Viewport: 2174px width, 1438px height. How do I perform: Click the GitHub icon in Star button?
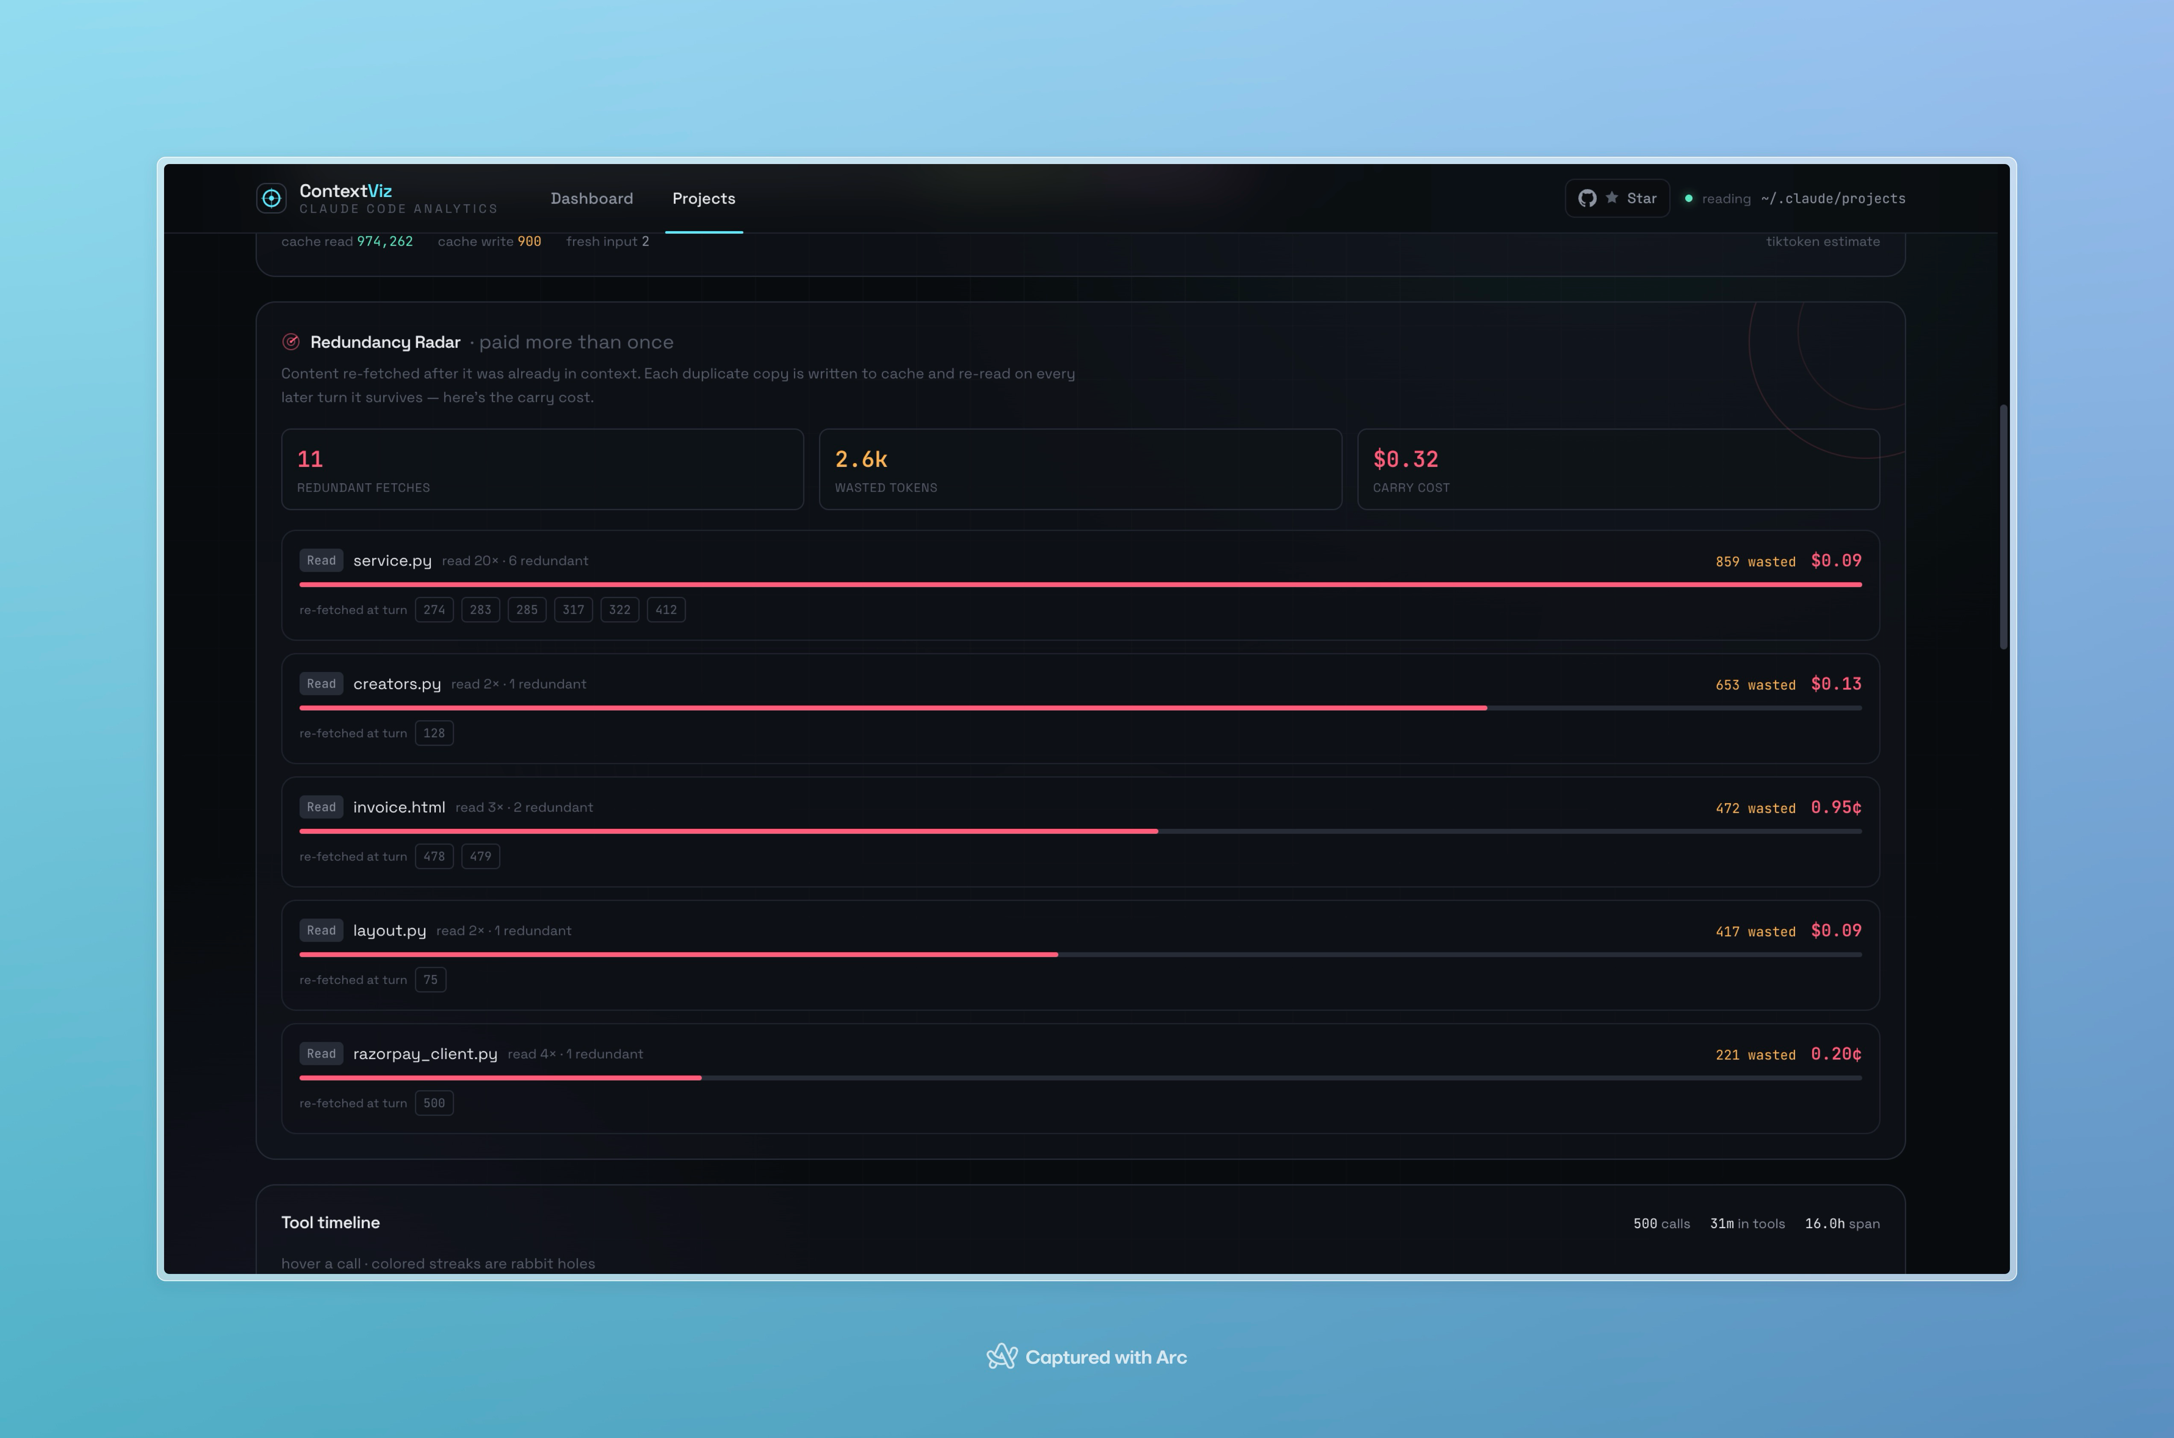click(x=1587, y=198)
